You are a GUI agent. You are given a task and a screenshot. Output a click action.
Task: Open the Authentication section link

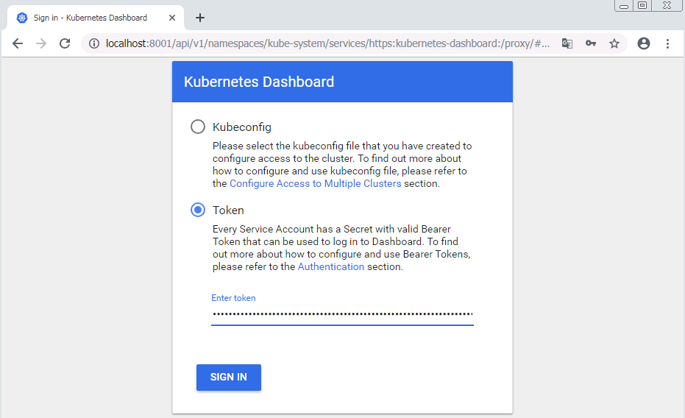pyautogui.click(x=330, y=266)
